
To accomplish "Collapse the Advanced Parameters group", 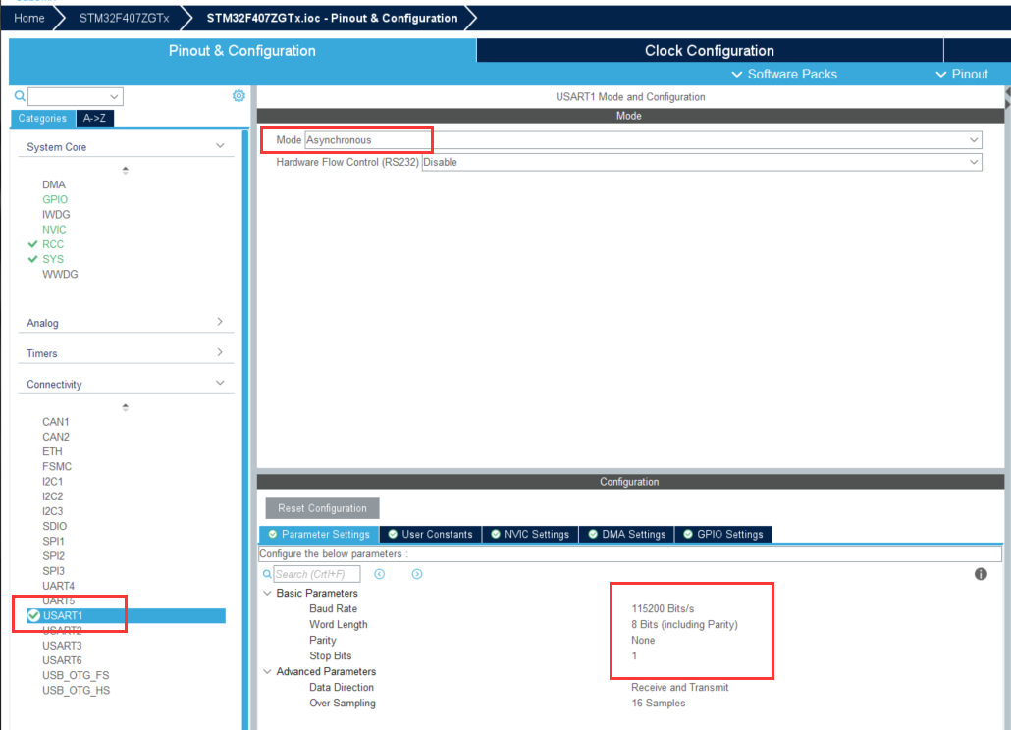I will pyautogui.click(x=268, y=671).
